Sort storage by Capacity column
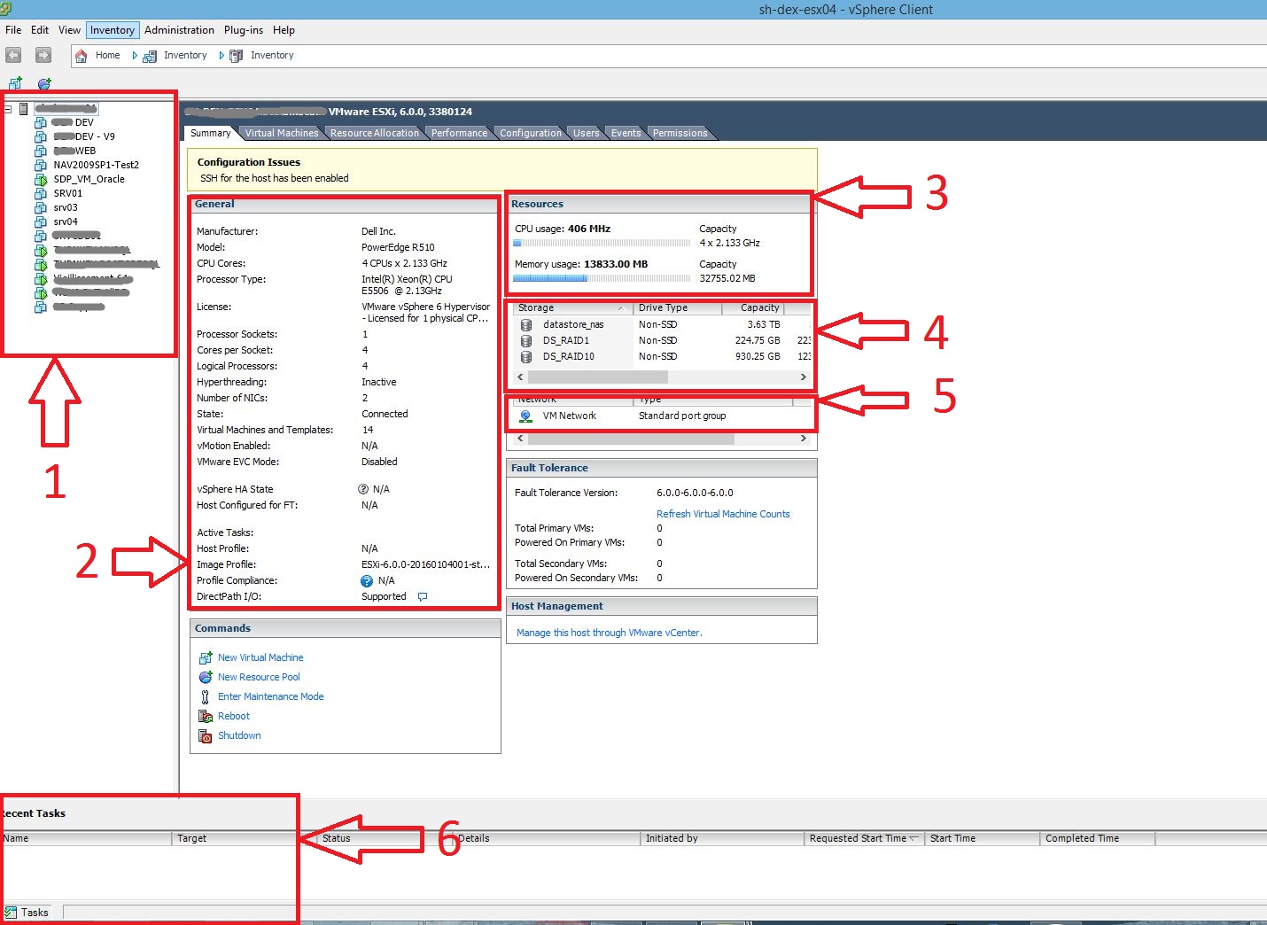 click(x=753, y=308)
